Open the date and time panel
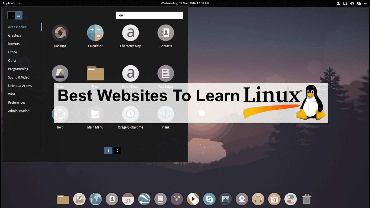The image size is (370, 208). point(185,3)
